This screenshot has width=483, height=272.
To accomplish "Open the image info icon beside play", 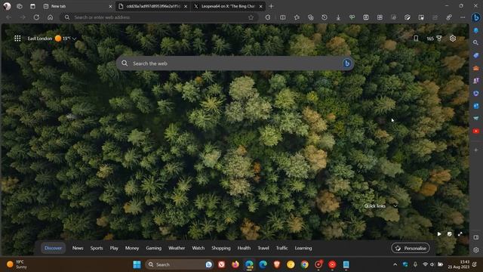I will [450, 234].
